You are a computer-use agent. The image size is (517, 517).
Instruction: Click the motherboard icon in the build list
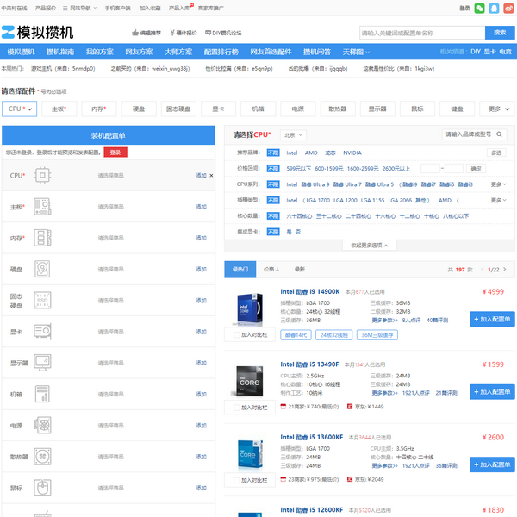(x=43, y=207)
